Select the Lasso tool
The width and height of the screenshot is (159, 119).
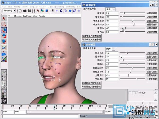coord(4,24)
